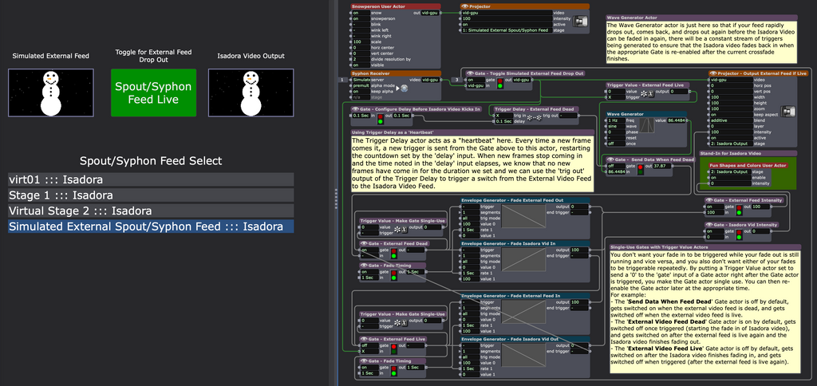Click the Snowperson User Actor title bar

pos(396,6)
